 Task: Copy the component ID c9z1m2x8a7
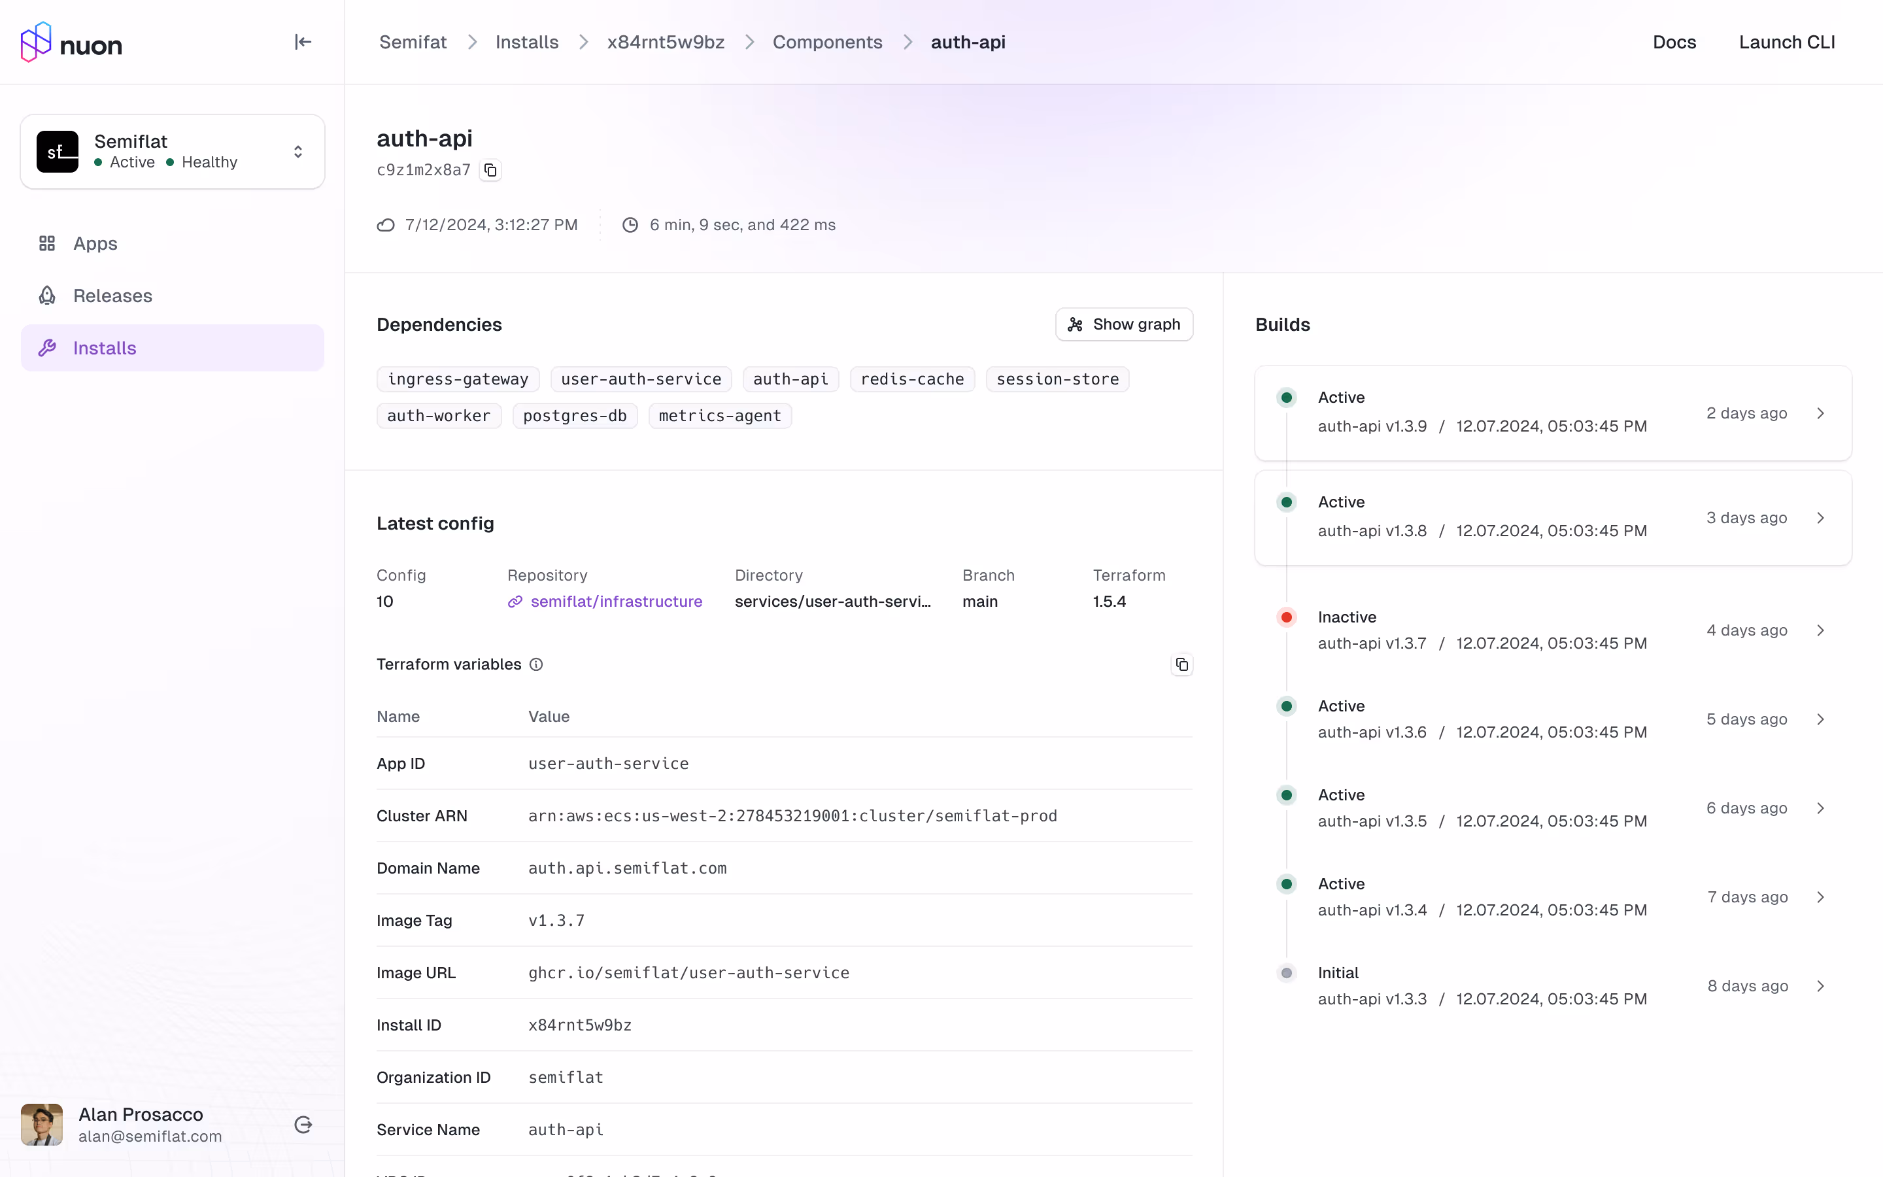(490, 170)
